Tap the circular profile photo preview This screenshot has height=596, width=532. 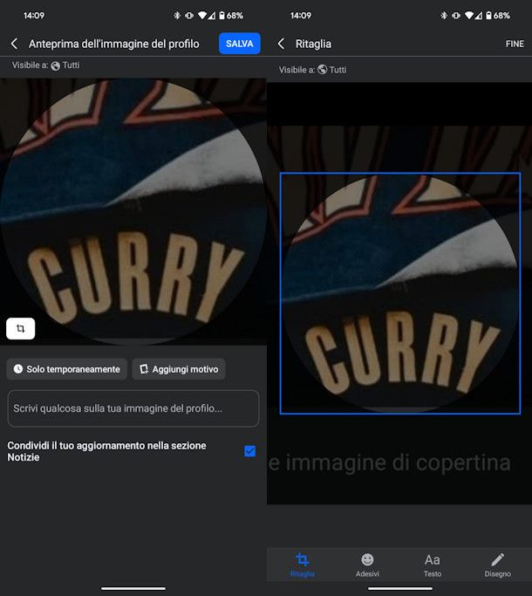click(x=133, y=212)
